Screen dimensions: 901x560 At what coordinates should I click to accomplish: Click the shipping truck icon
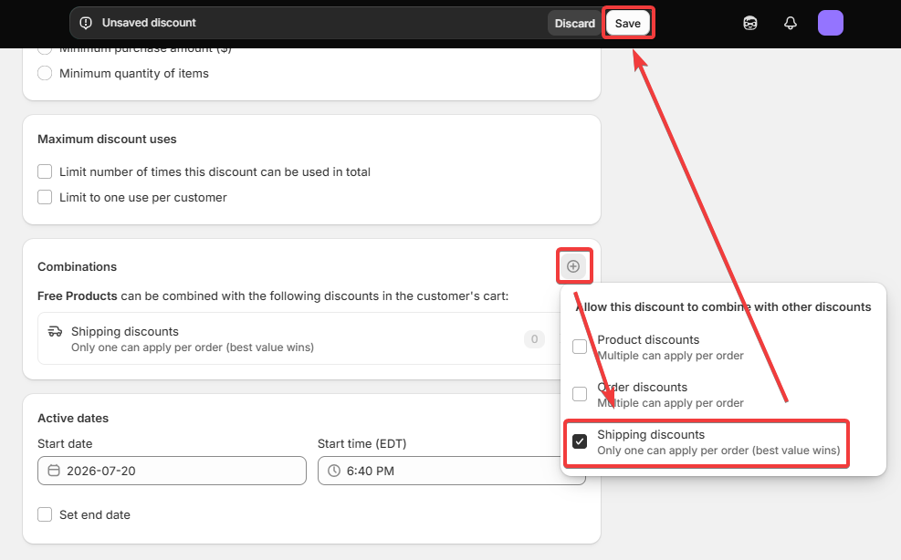(55, 331)
